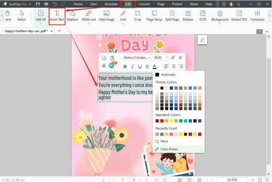
Task: Choose the Insert Text tool
Action: [57, 16]
